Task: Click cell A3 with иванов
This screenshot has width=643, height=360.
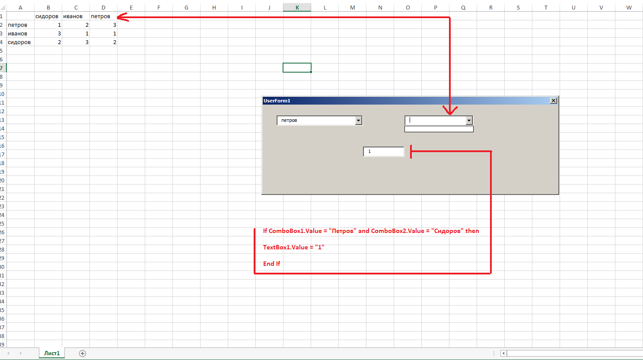Action: [x=20, y=34]
